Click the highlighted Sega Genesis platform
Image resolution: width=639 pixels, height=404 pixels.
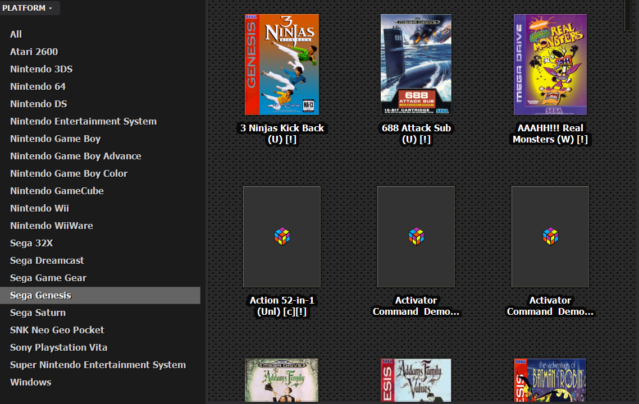(100, 295)
